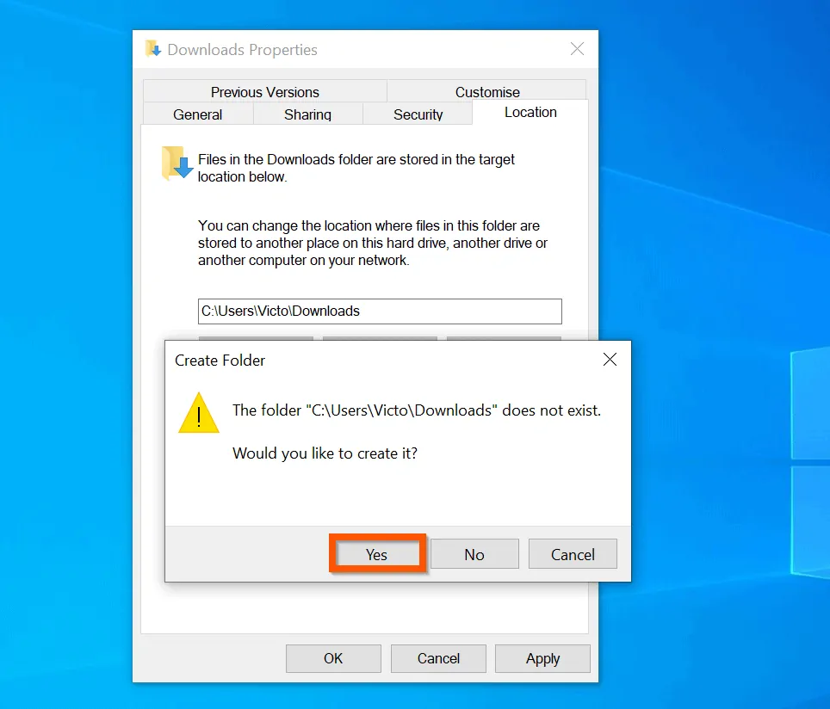Select the Downloads path text field
The width and height of the screenshot is (830, 709).
[380, 311]
